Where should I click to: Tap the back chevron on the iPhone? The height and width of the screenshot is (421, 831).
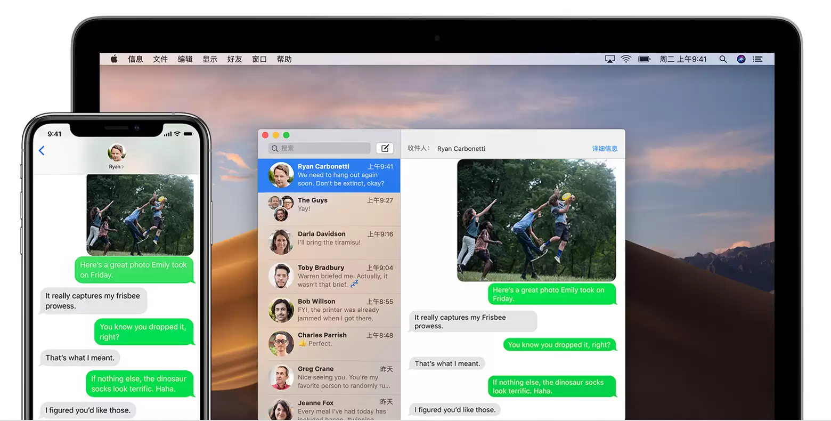tap(42, 151)
